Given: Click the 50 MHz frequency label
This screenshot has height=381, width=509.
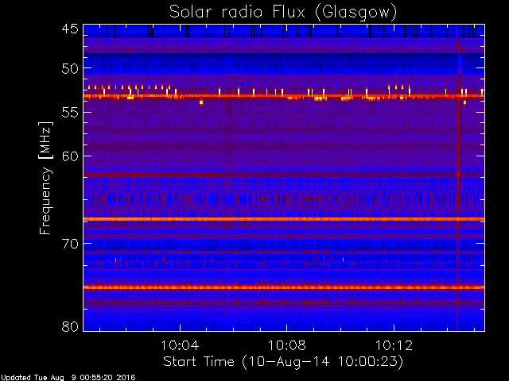Looking at the screenshot, I should [x=70, y=68].
